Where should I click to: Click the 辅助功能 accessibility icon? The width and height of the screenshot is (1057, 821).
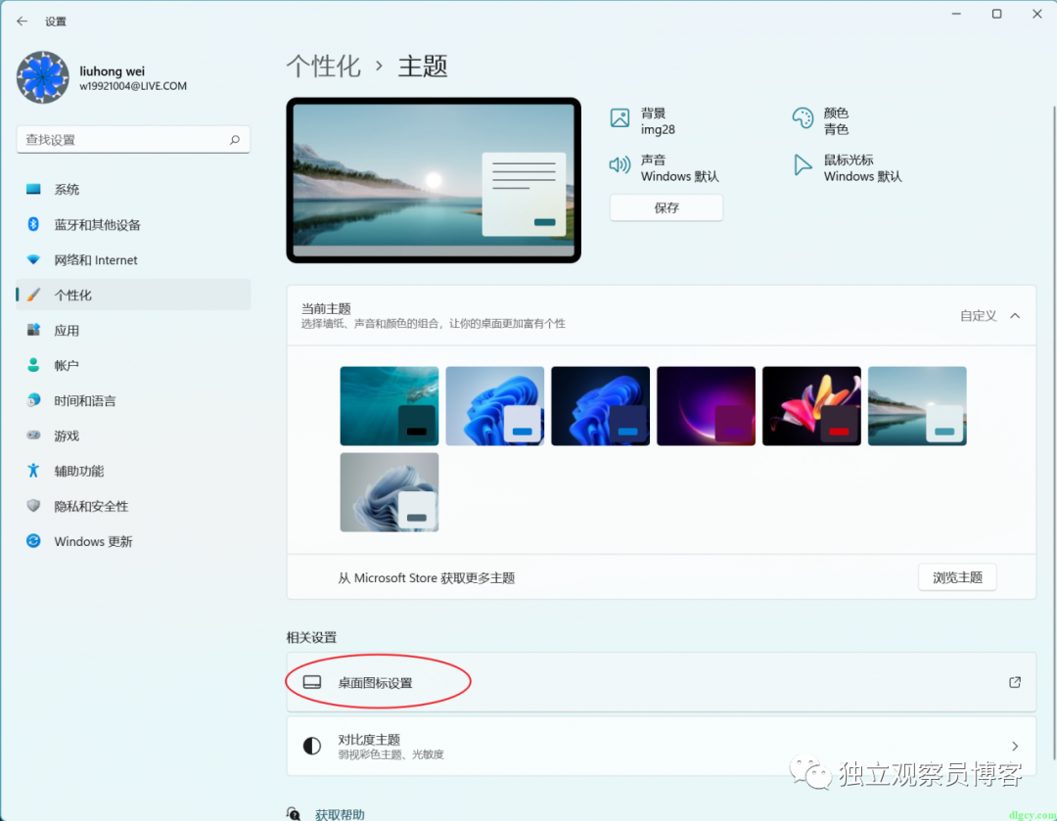[x=33, y=471]
